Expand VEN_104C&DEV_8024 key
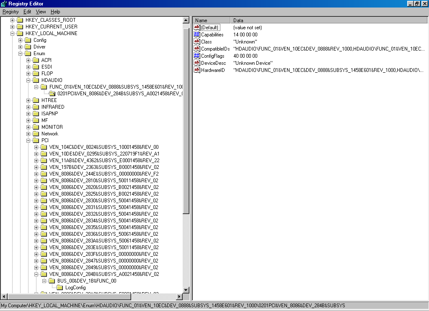429x311 pixels. 36,147
